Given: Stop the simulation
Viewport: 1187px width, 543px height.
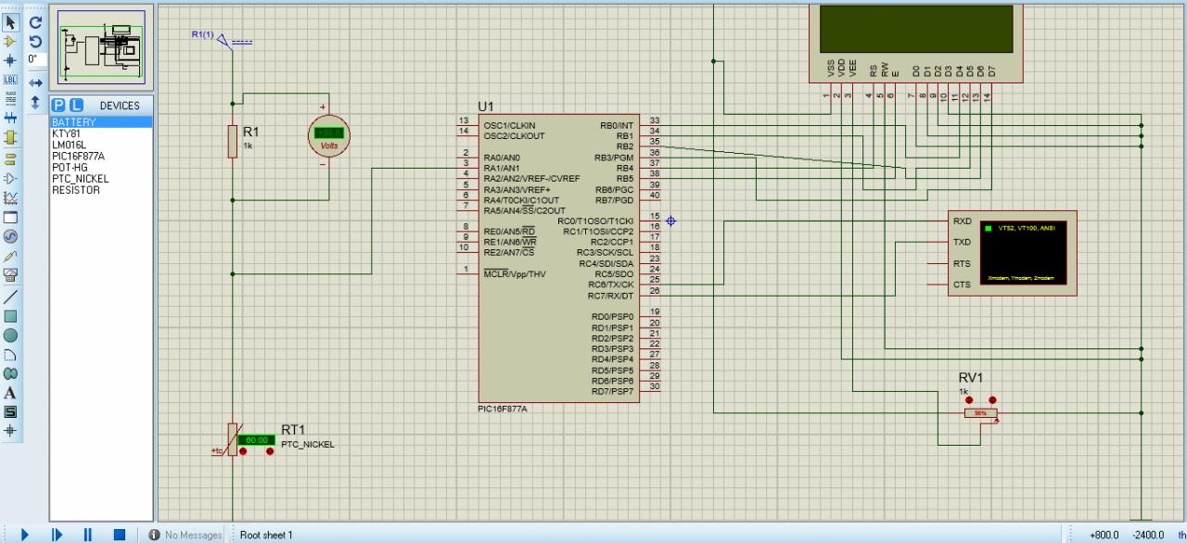Looking at the screenshot, I should coord(119,535).
